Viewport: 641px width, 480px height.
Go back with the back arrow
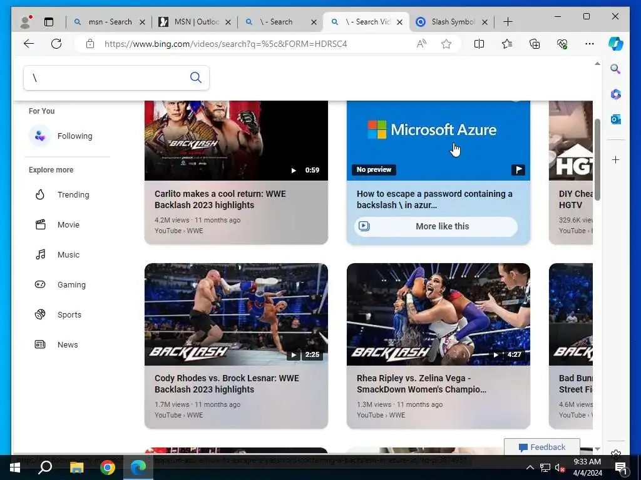pos(29,44)
